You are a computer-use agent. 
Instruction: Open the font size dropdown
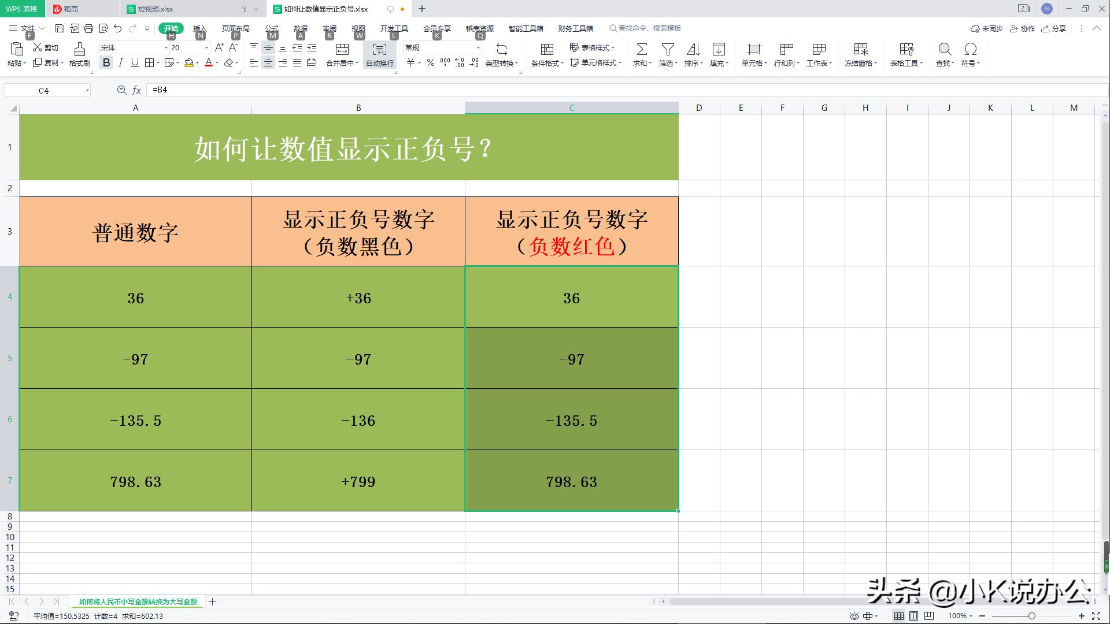pyautogui.click(x=205, y=47)
